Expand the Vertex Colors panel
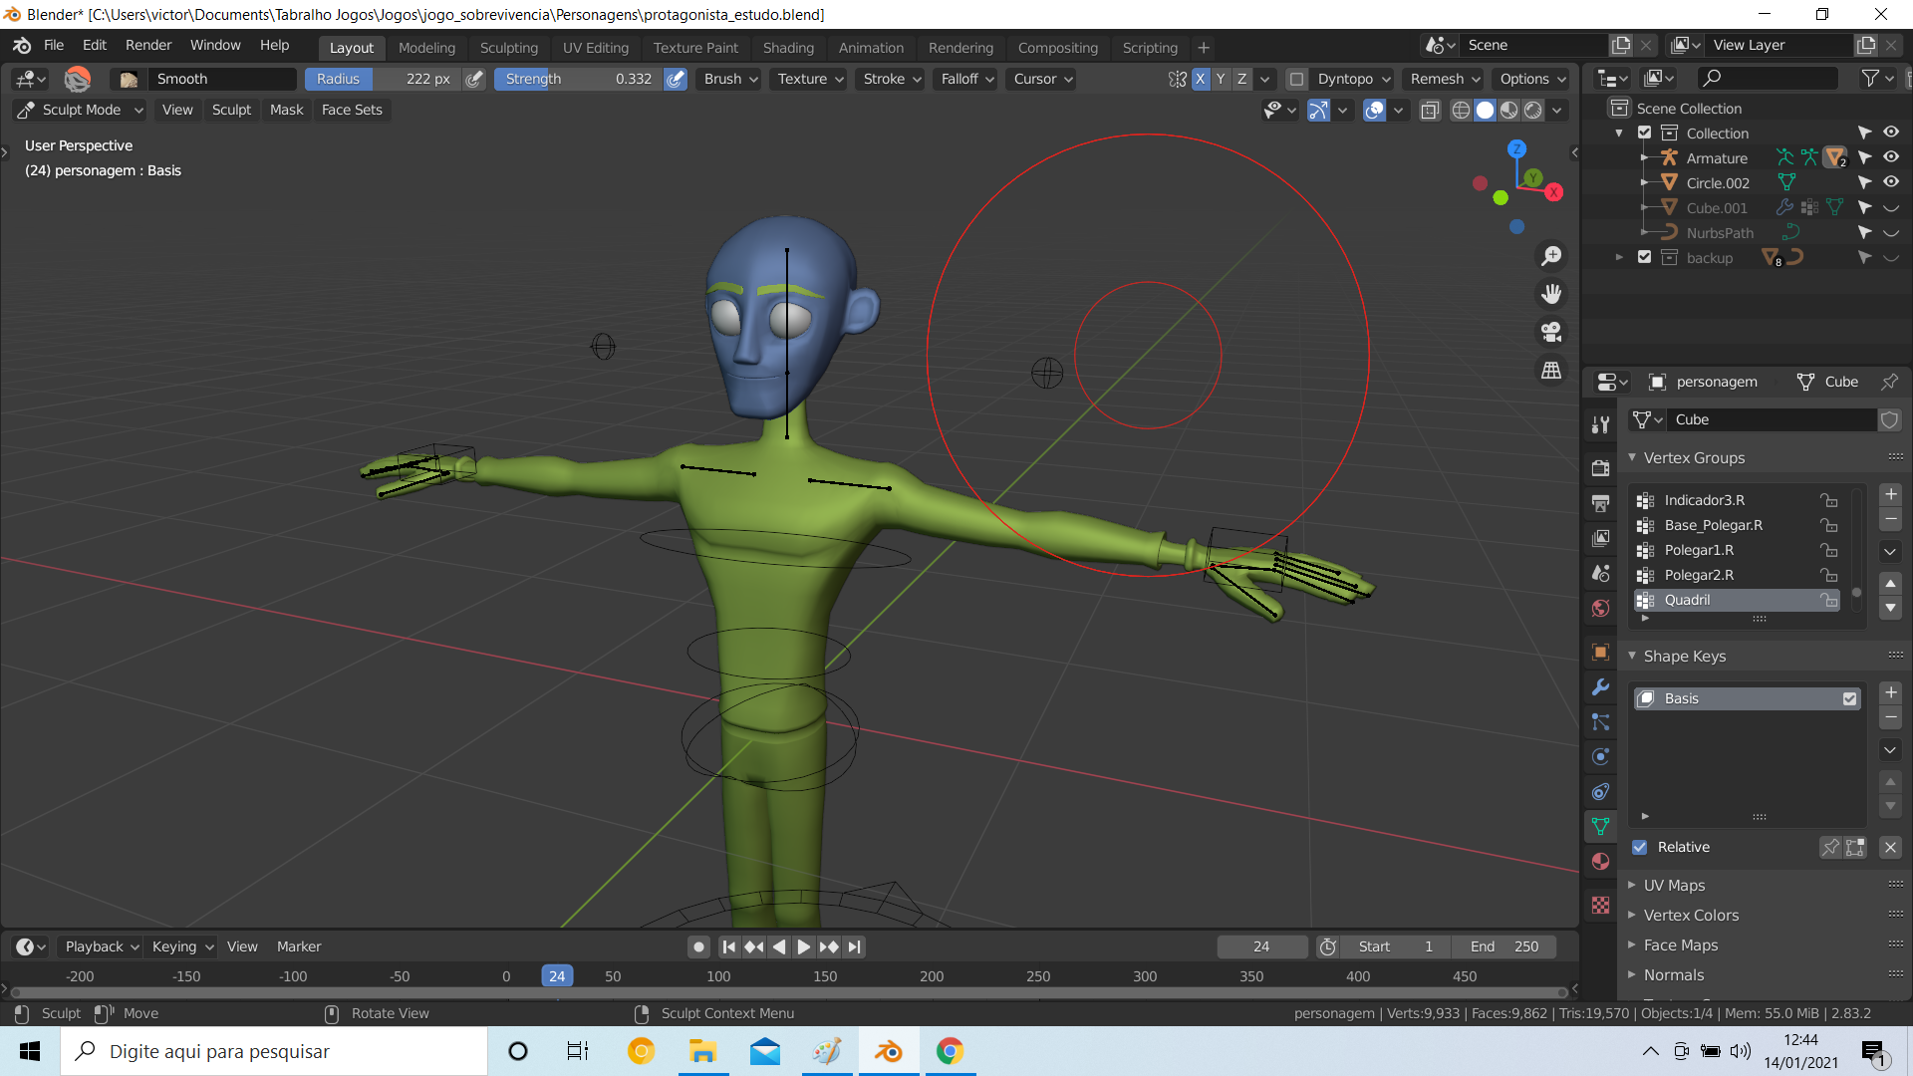This screenshot has height=1076, width=1913. coord(1691,916)
